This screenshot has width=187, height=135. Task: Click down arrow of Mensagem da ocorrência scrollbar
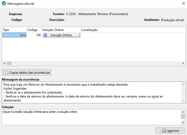pyautogui.click(x=183, y=101)
